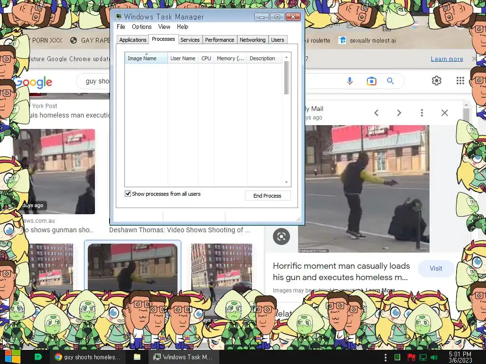
Task: Switch to the Applications tab
Action: tap(133, 40)
